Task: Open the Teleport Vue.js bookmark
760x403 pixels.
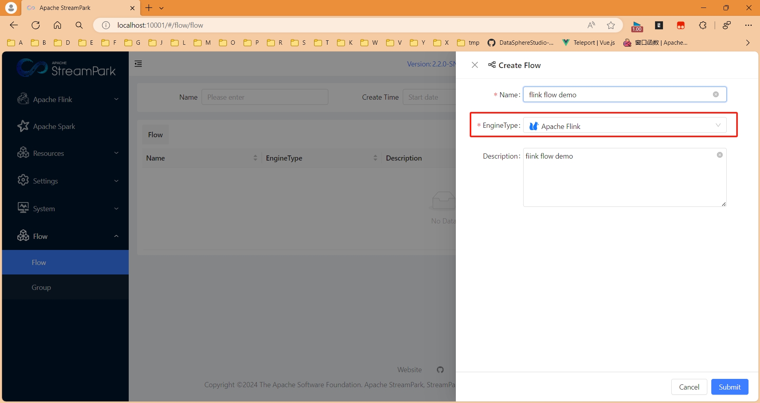Action: pos(589,43)
